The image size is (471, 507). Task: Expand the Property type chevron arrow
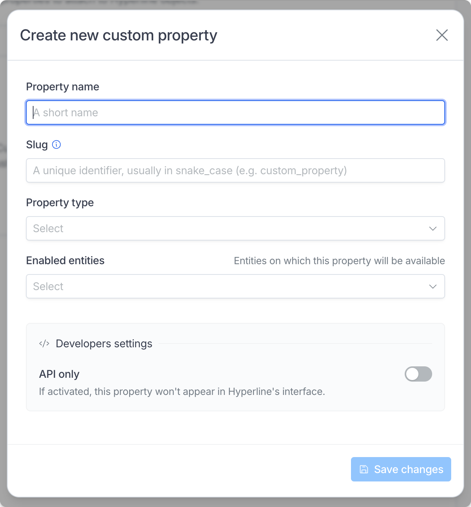point(433,229)
